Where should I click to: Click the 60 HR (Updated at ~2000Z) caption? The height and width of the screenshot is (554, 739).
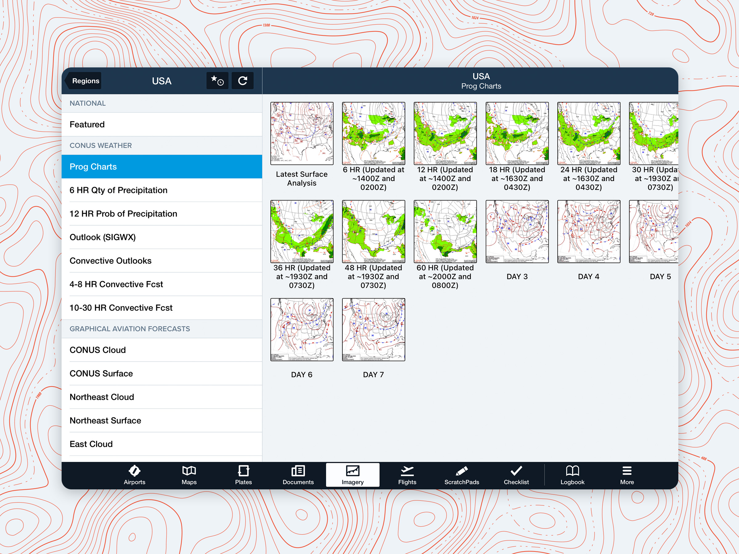pos(445,276)
